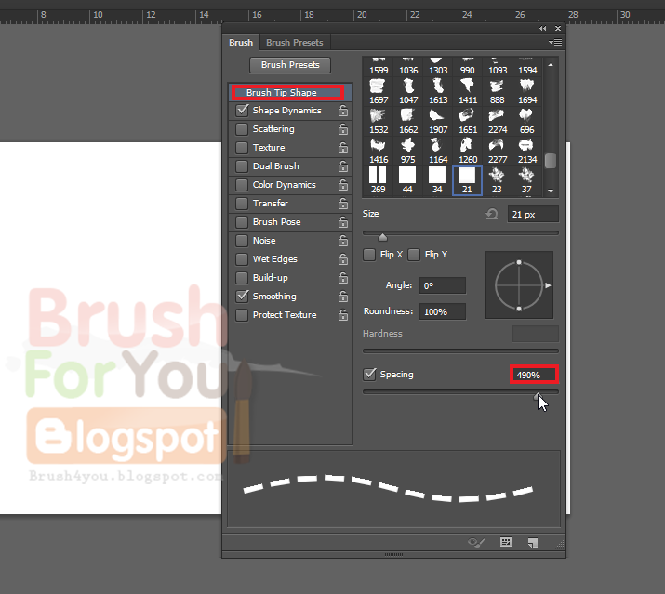Select square brush preset 44
This screenshot has width=665, height=594.
coord(408,180)
